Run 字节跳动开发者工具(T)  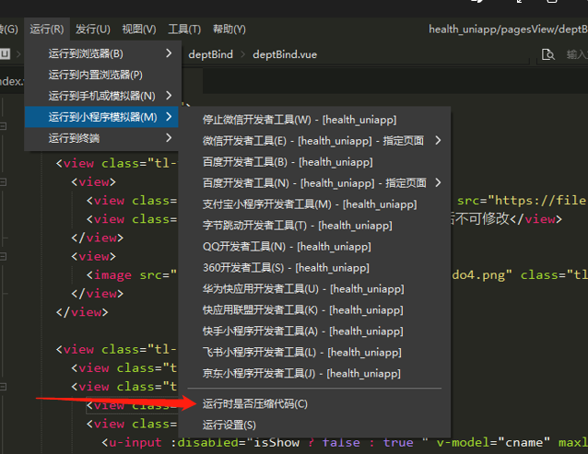[314, 226]
